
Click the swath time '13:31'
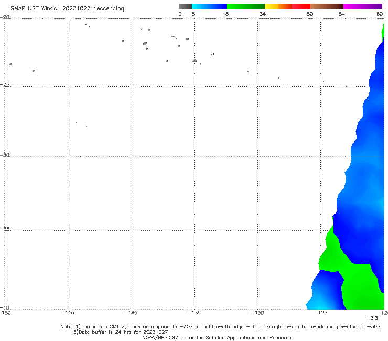coord(374,318)
